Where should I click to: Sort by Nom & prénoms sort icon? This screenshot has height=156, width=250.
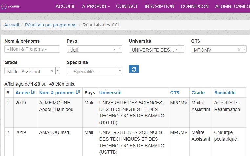click(78, 93)
